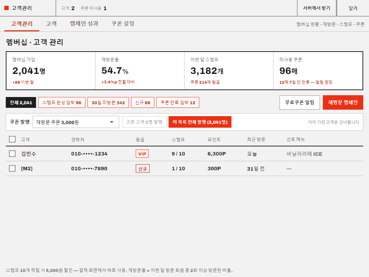Switch to the 고객관리 tab

22,24
